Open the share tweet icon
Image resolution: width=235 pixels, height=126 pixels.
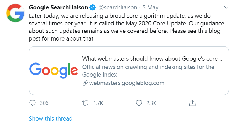click(192, 103)
